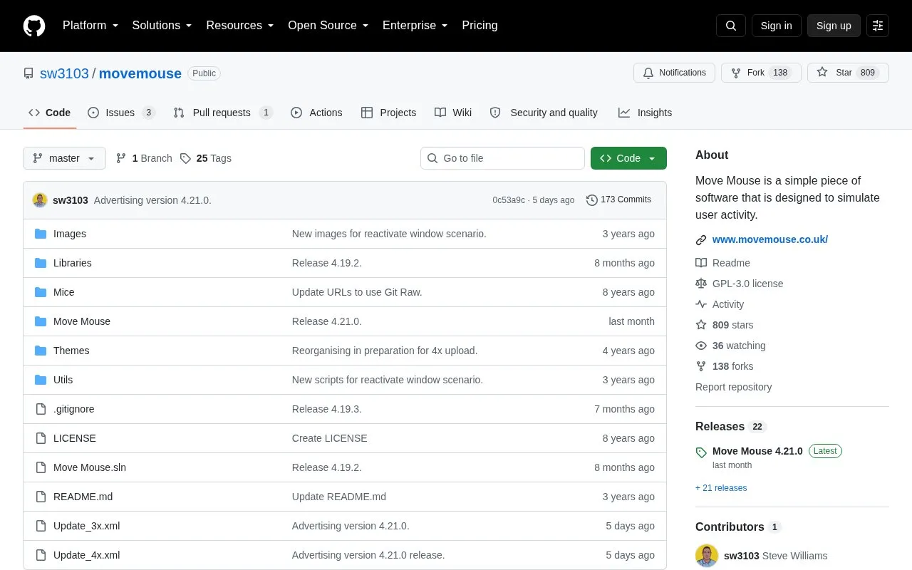Open www.movemouse.co.uk link
Screen dimensions: 912x570
tap(770, 239)
